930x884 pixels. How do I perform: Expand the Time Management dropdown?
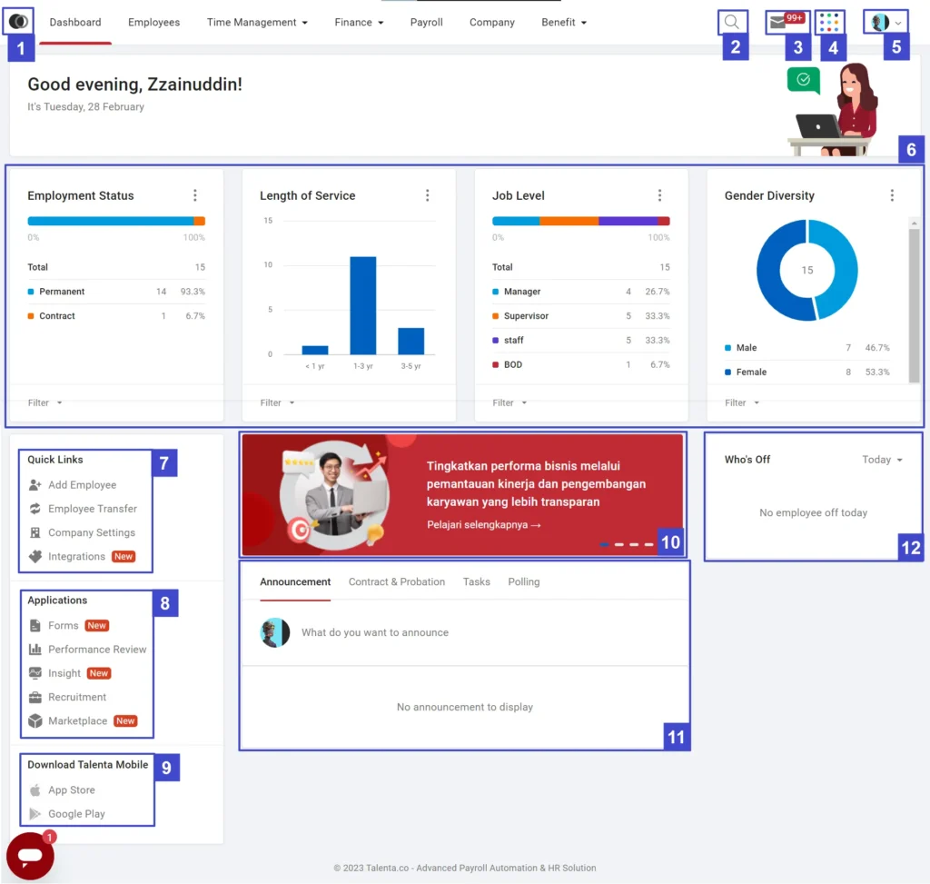tap(257, 22)
